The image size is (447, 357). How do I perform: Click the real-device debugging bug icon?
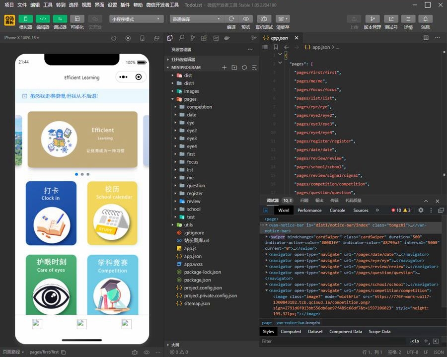click(264, 19)
